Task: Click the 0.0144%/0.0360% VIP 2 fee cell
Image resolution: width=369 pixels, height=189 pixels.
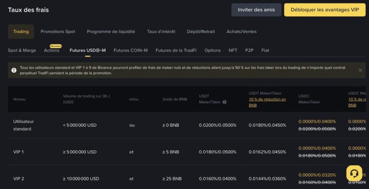Action: tap(267, 179)
